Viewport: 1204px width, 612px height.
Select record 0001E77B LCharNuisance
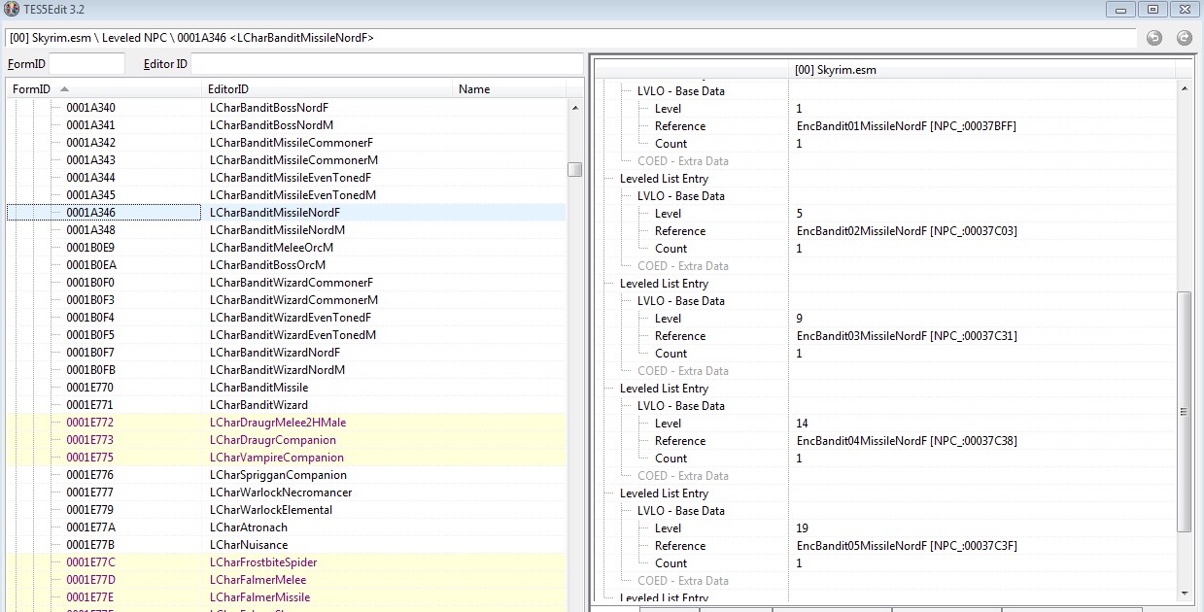[286, 545]
